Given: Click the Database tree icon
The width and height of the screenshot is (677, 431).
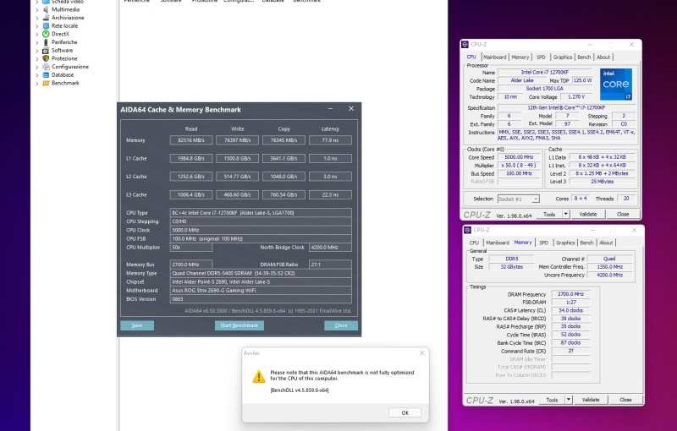Looking at the screenshot, I should [x=46, y=75].
